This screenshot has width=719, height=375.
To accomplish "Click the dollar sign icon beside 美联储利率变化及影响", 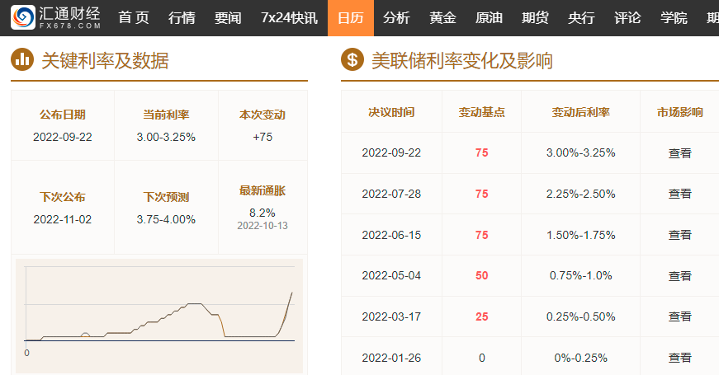I will [352, 59].
